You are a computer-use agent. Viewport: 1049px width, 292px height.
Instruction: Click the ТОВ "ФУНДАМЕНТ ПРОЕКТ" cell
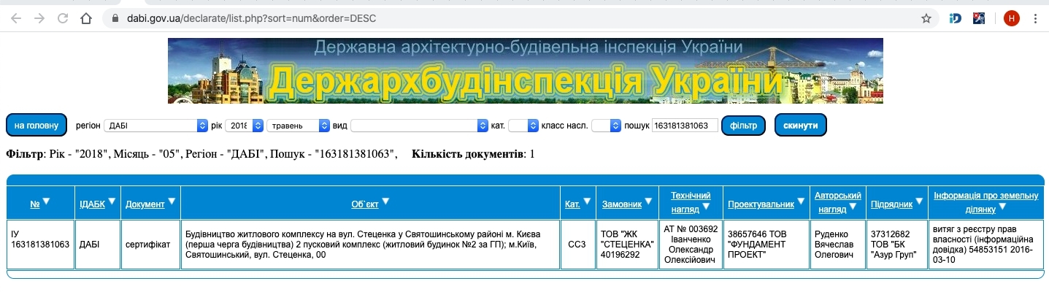(x=766, y=245)
